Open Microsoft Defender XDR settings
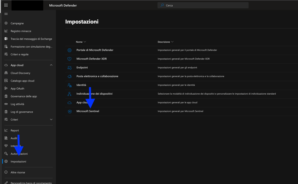This screenshot has height=184, width=298. coord(92,59)
